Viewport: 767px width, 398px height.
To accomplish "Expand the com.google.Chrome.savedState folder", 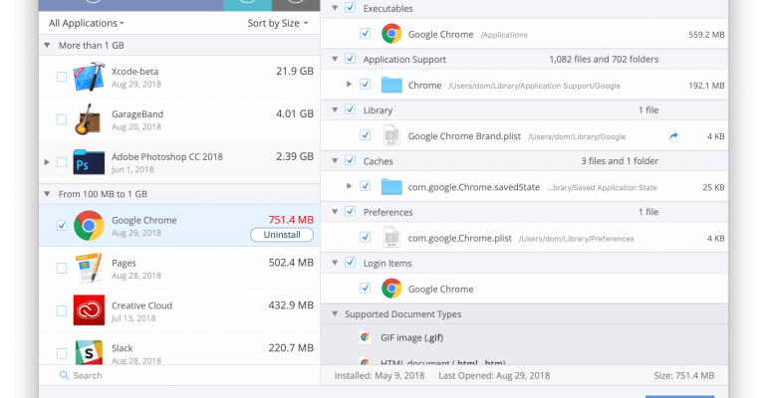I will pyautogui.click(x=349, y=186).
